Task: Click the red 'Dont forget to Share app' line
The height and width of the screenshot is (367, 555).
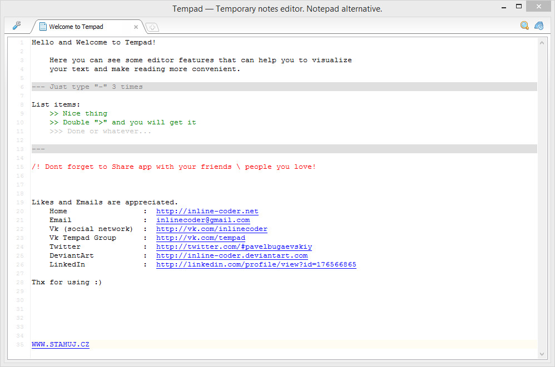Action: 174,167
